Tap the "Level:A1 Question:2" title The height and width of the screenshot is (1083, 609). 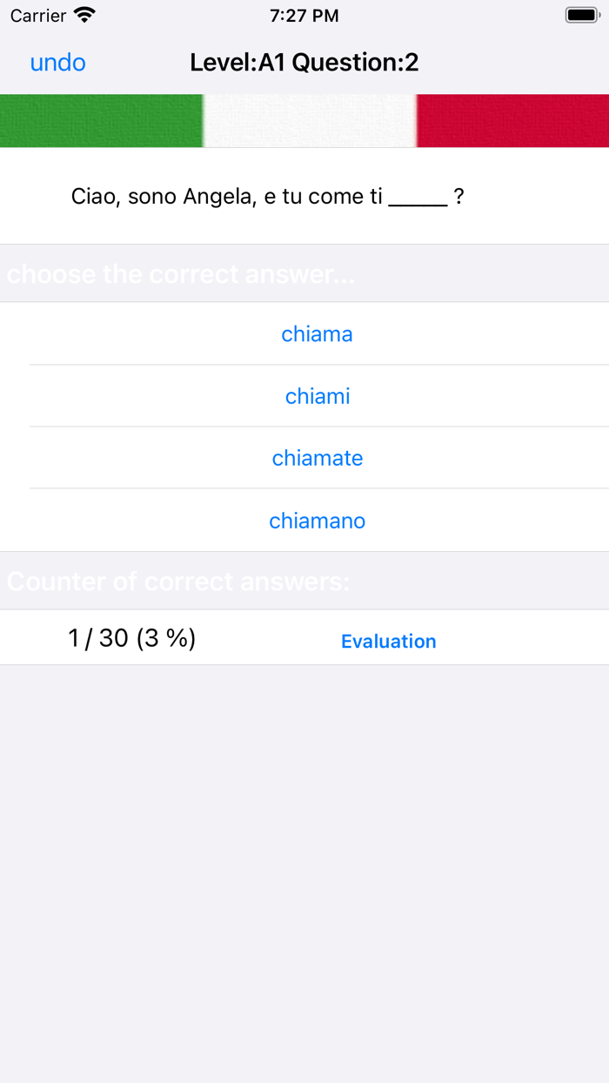click(304, 62)
